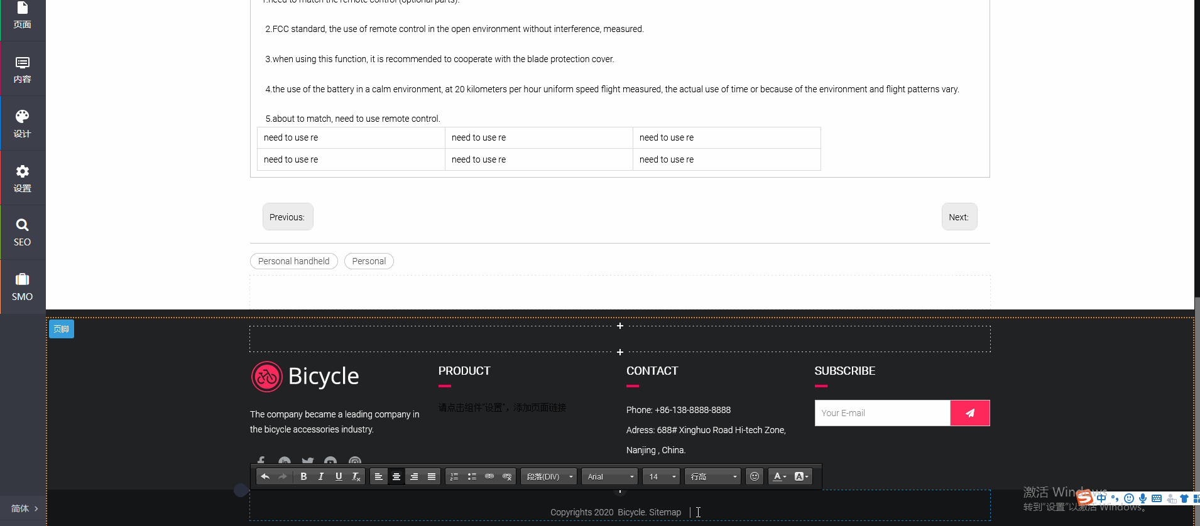Screen dimensions: 1200x526
Task: Toggle italic formatting in text toolbar
Action: click(x=321, y=477)
